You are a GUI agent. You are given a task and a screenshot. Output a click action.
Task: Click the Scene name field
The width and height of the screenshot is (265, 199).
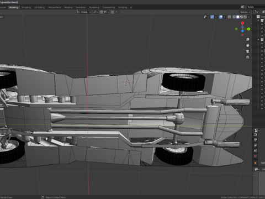pos(256,7)
